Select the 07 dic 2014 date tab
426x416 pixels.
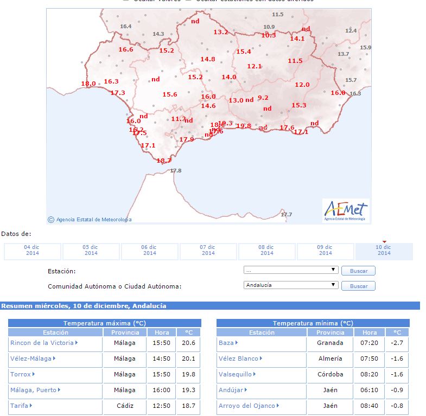click(208, 251)
